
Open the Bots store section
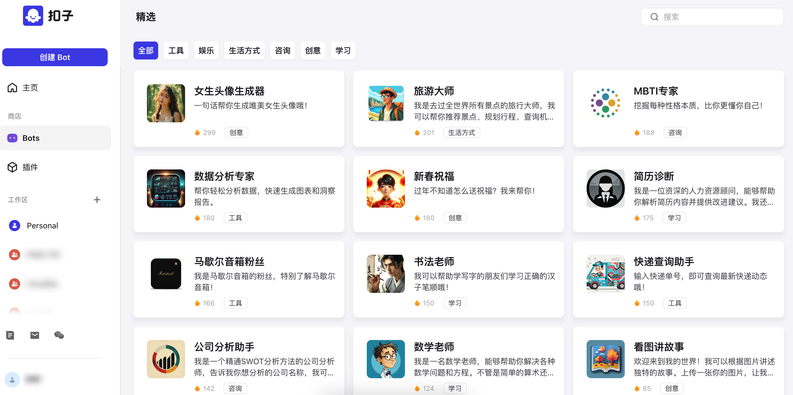pyautogui.click(x=56, y=138)
